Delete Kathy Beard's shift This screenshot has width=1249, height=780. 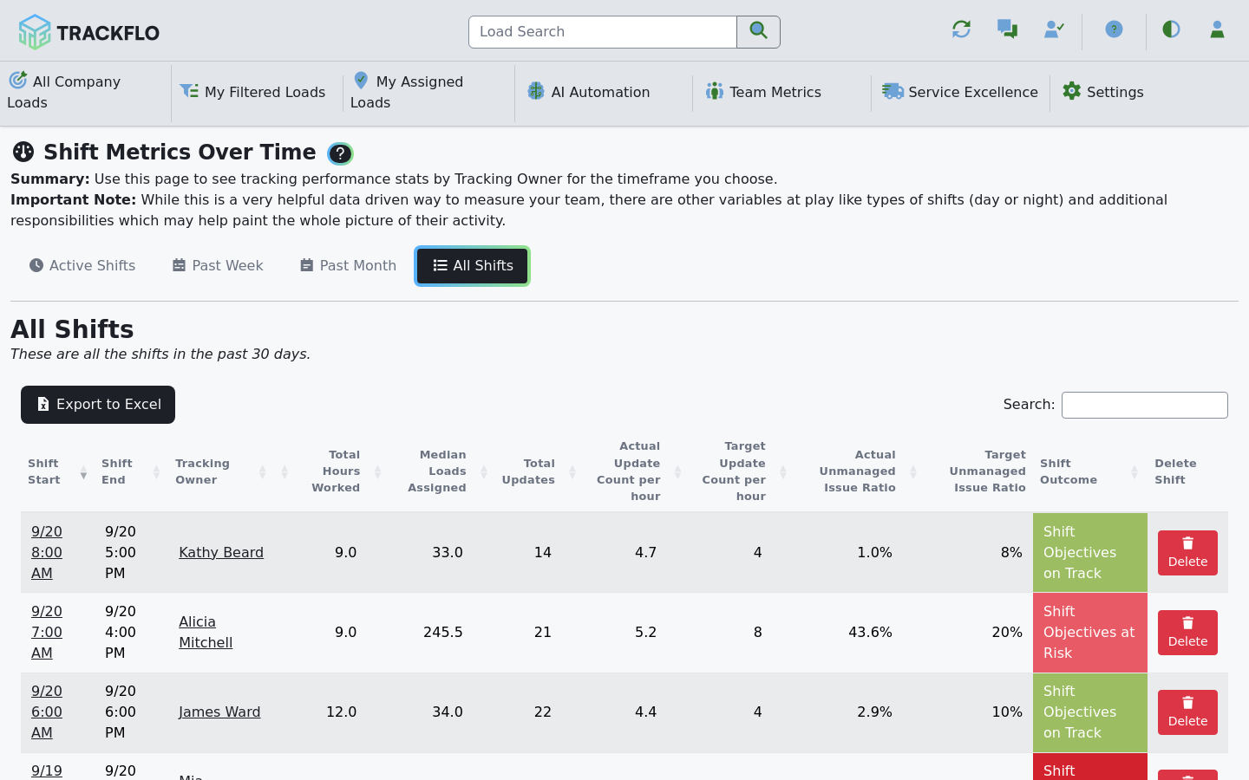tap(1188, 553)
